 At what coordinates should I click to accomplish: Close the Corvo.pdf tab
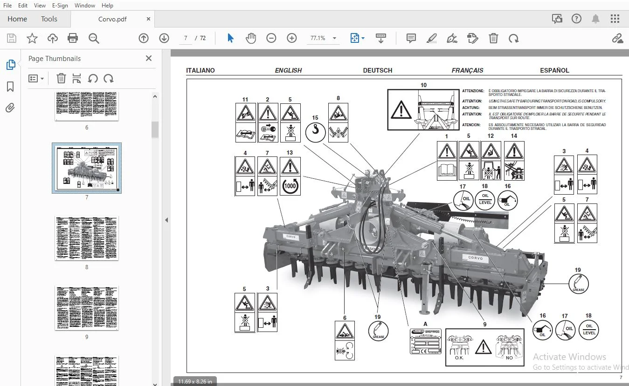(148, 19)
